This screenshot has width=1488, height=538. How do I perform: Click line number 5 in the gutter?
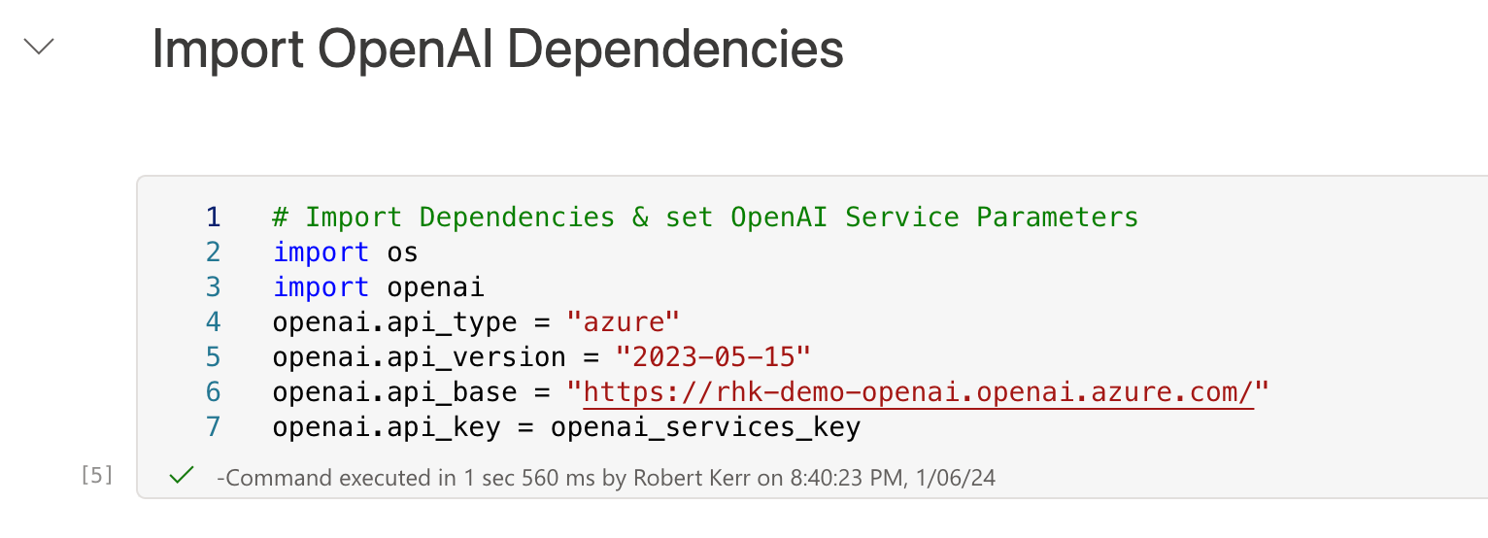(x=213, y=357)
